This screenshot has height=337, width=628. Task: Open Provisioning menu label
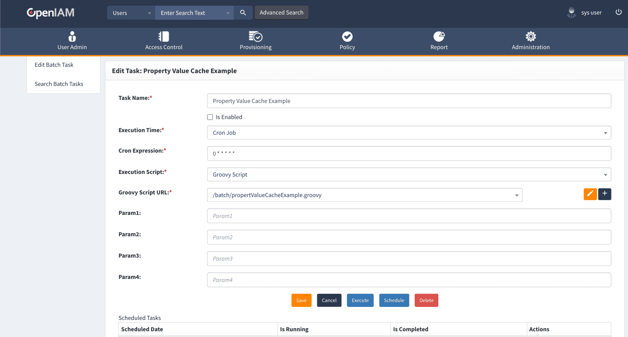click(256, 47)
